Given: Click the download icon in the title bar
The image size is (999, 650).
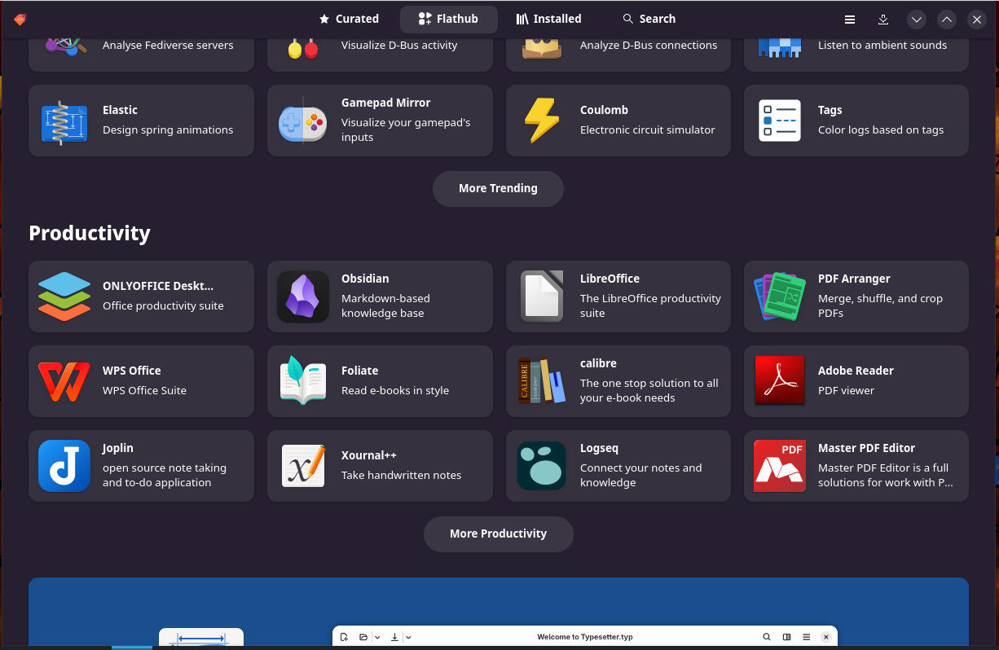Looking at the screenshot, I should 883,19.
